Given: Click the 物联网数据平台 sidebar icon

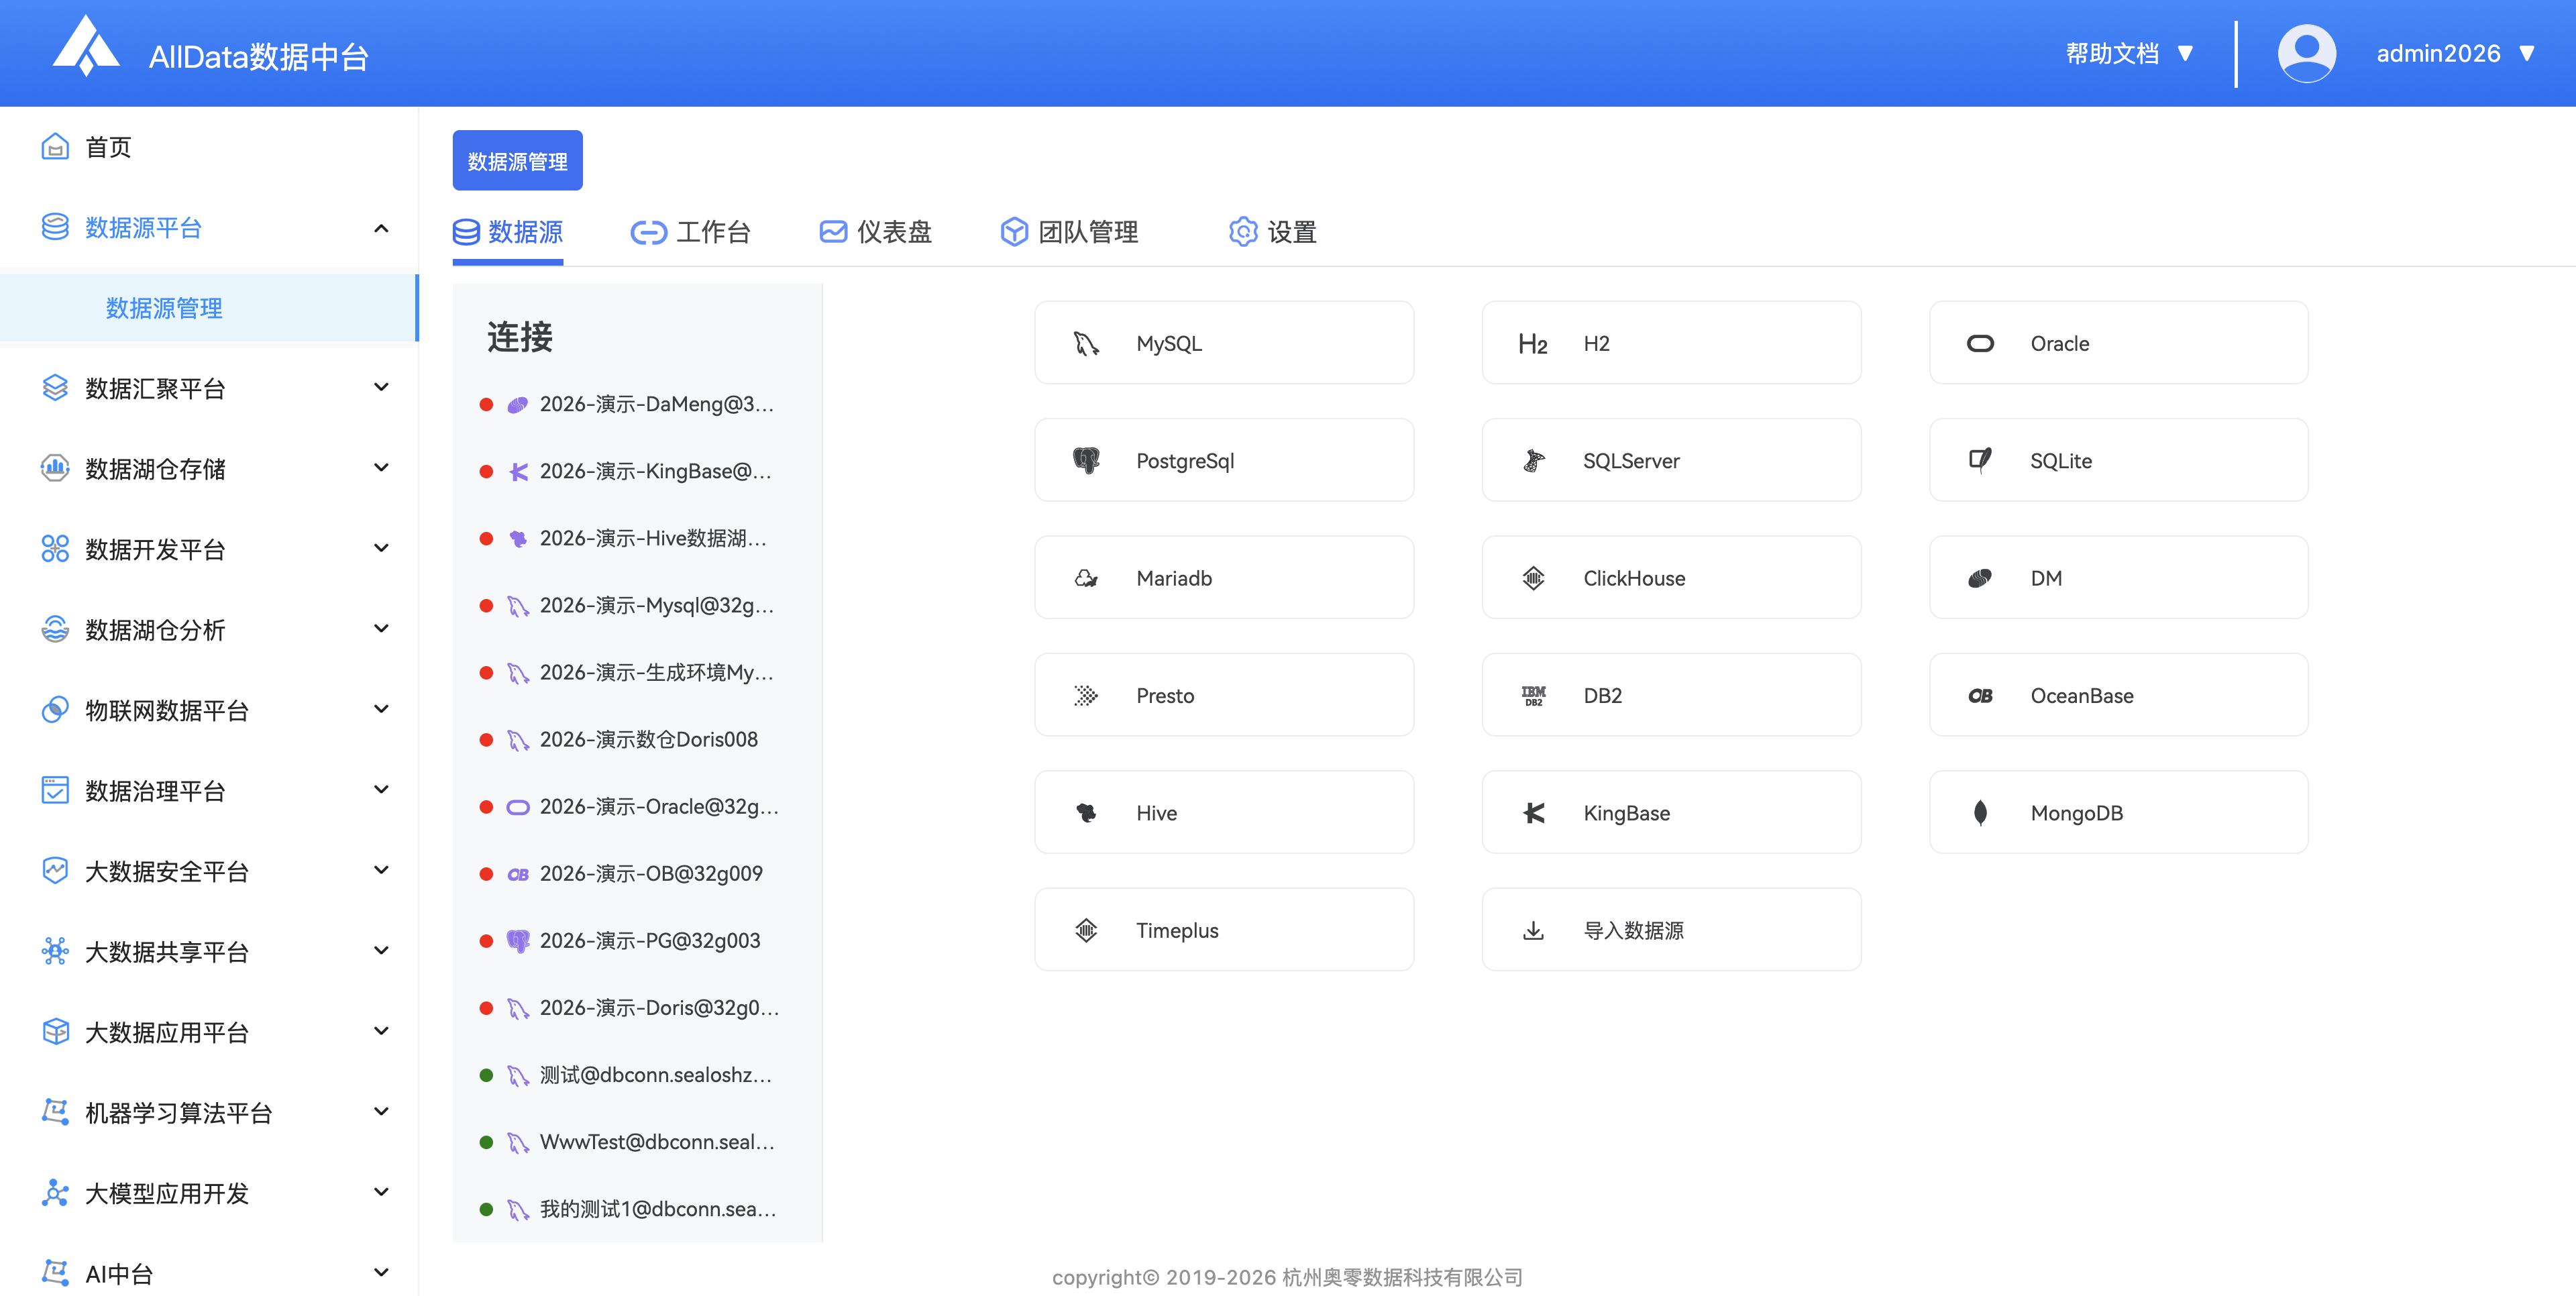Looking at the screenshot, I should tap(55, 710).
